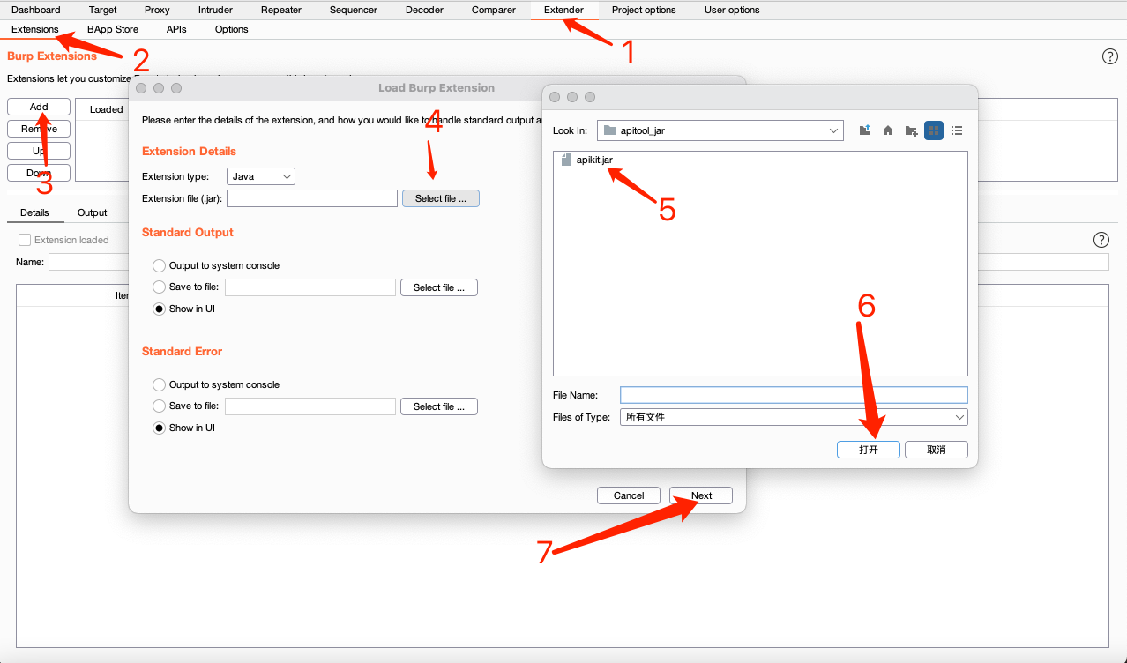The image size is (1127, 663).
Task: Click the Add extension button
Action: coord(39,107)
